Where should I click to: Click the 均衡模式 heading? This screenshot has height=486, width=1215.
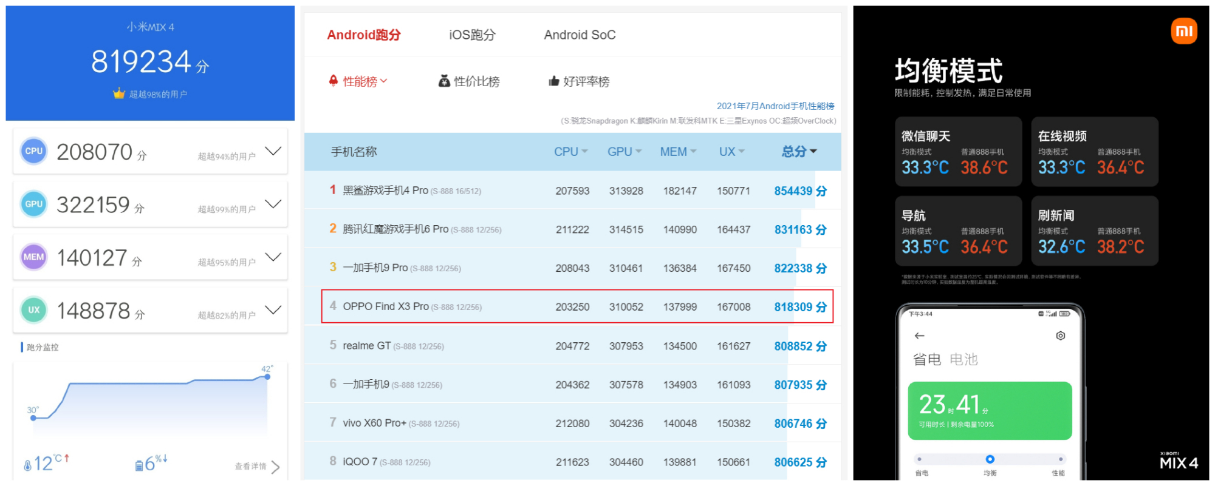(x=948, y=71)
